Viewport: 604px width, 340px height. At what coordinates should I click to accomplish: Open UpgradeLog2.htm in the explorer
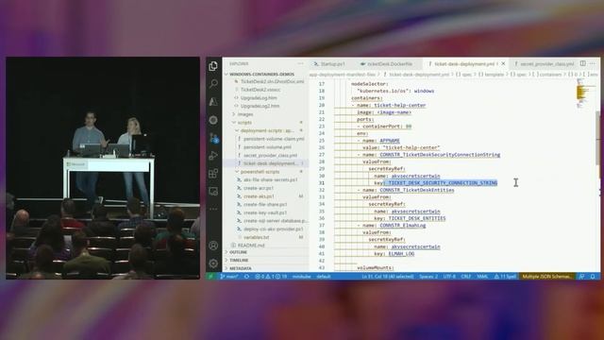(260, 106)
